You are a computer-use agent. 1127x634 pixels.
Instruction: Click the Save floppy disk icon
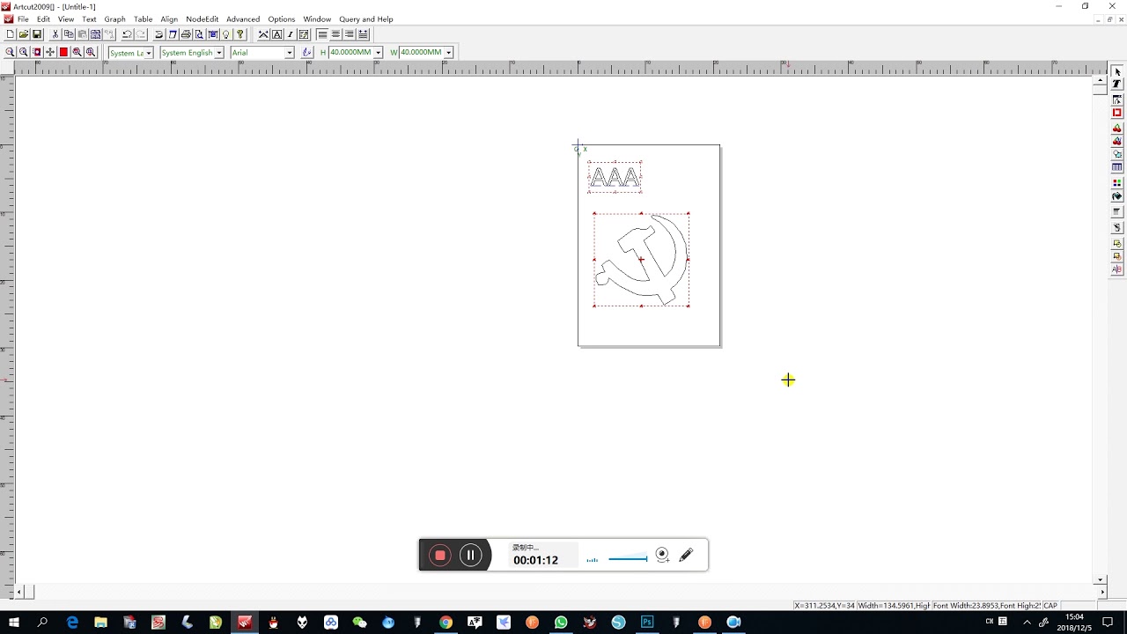[37, 34]
